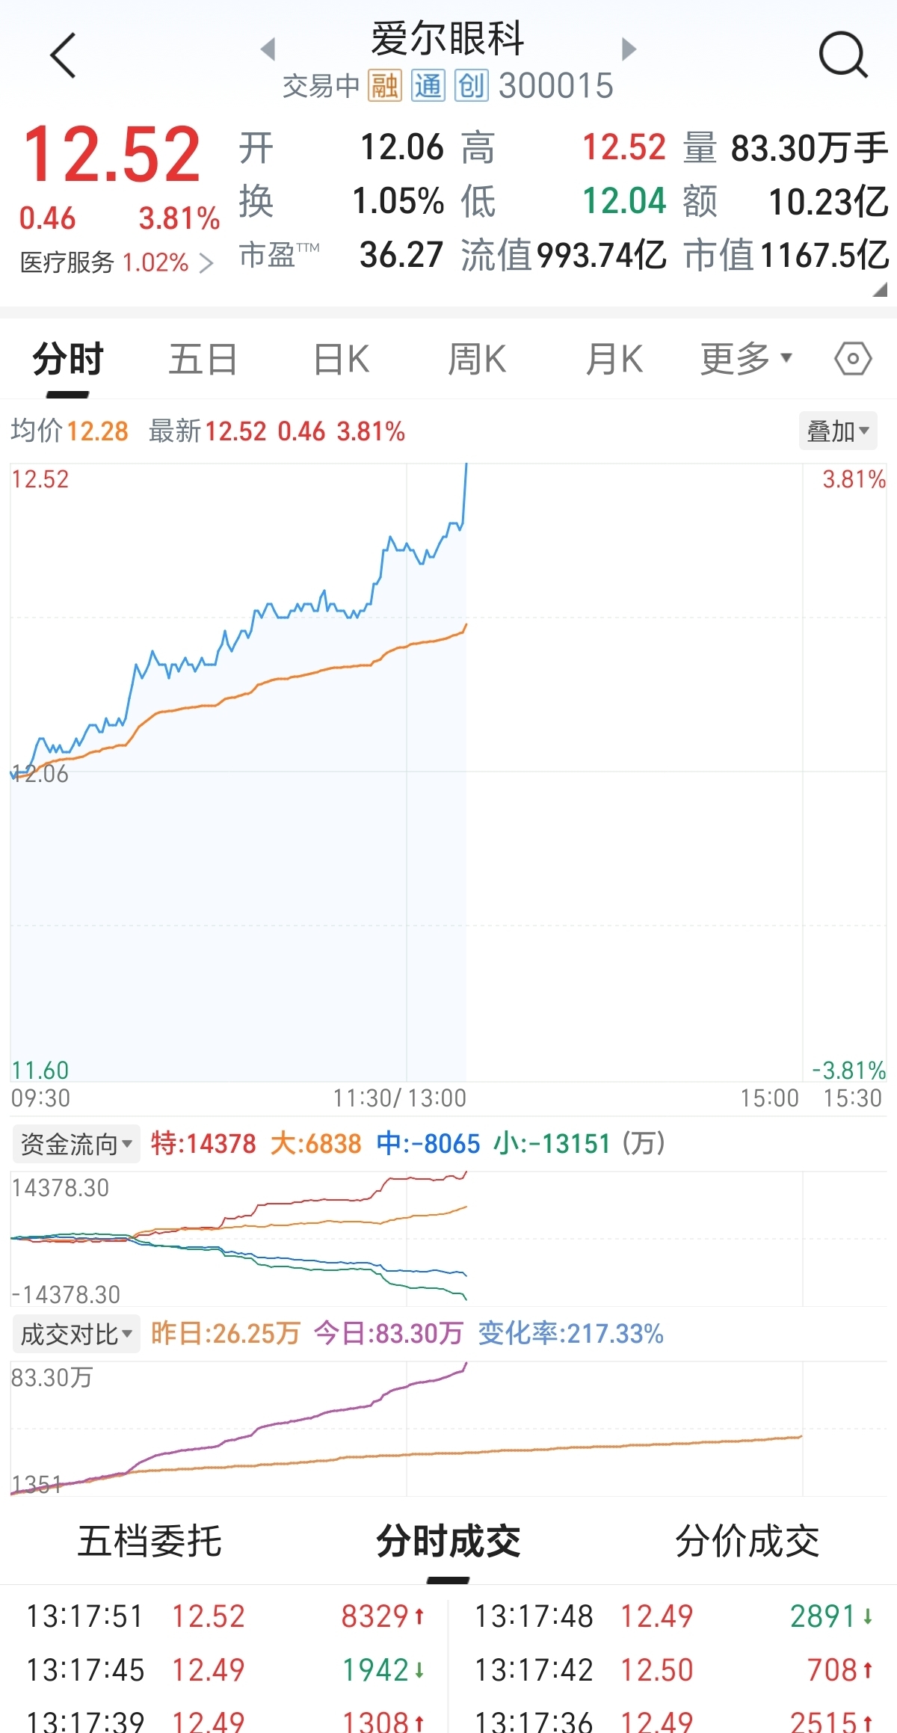
Task: Select the 五档委托 tab
Action: click(149, 1542)
